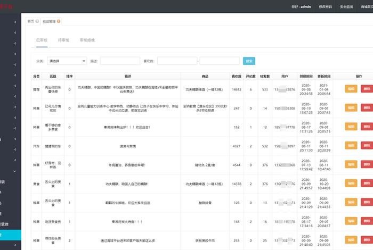373x250 pixels.
Task: Edit the row with 4327 likes
Action: click(351, 146)
